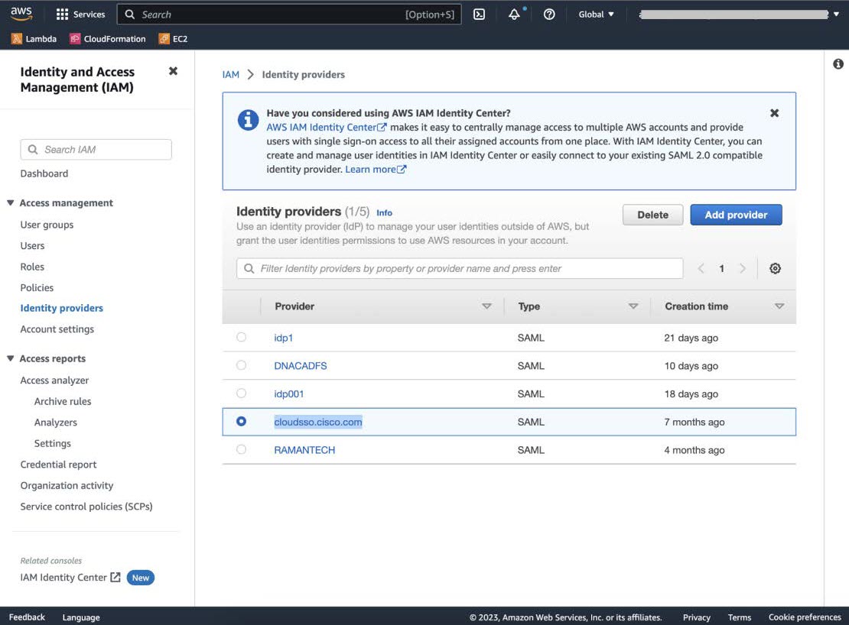Collapse the Access management section
Screen dimensions: 849x625
(10, 202)
